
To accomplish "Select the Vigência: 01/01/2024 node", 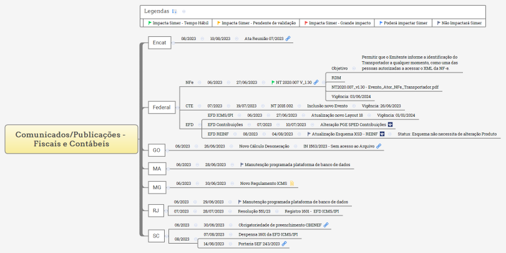I will pyautogui.click(x=396, y=115).
